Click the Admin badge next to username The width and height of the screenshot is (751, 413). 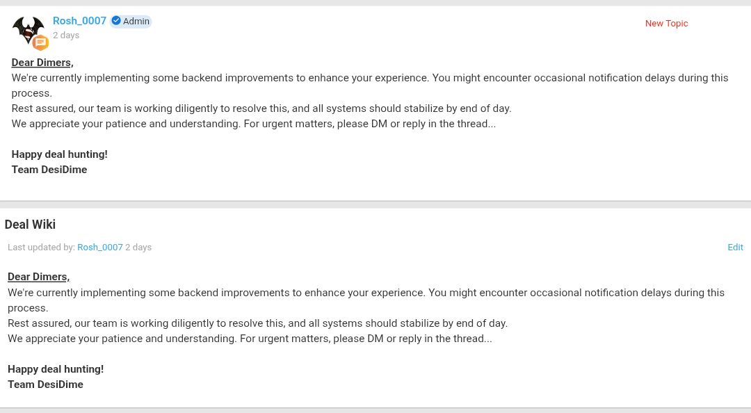point(136,21)
